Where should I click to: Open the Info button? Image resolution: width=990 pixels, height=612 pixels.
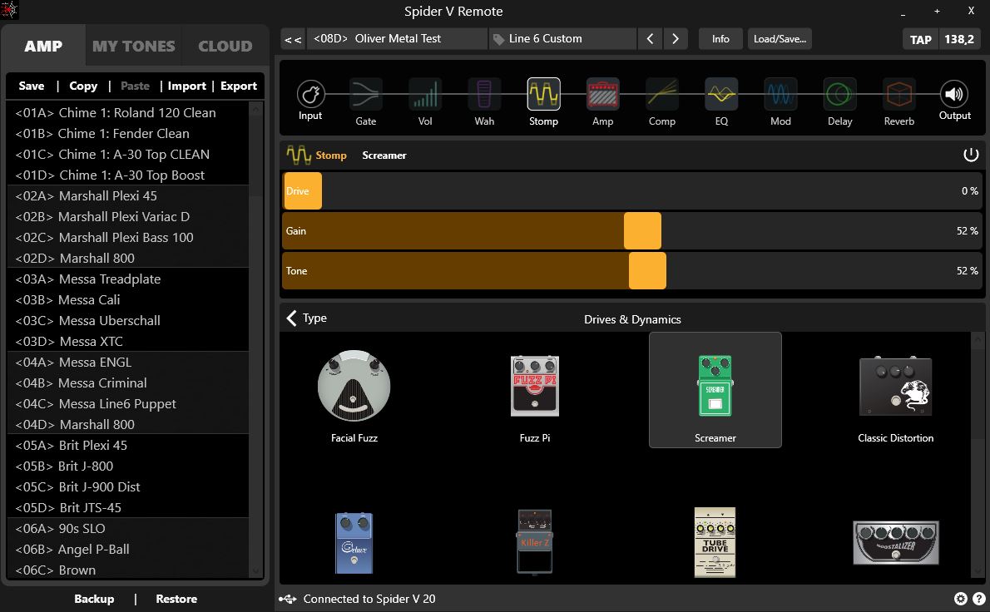click(x=720, y=39)
